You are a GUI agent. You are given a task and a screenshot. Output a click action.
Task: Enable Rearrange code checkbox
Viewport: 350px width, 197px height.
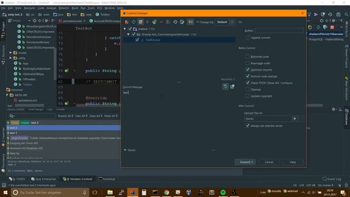(247, 63)
